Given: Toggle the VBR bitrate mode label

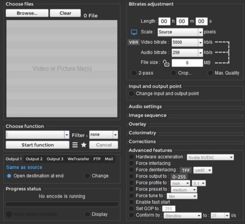Looking at the screenshot, I should [134, 42].
